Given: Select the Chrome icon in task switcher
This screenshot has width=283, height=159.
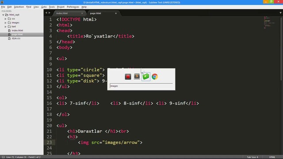Looking at the screenshot, I should click(x=155, y=76).
